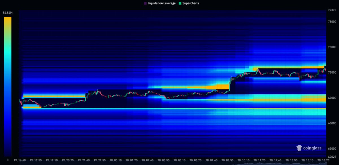Click the 19, 17:55 time axis label
This screenshot has height=165, width=339.
(36, 160)
